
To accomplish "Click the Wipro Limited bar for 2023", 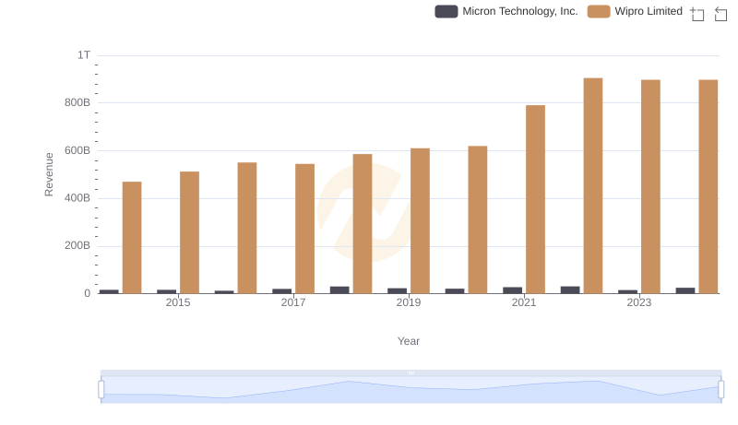I will click(x=650, y=186).
